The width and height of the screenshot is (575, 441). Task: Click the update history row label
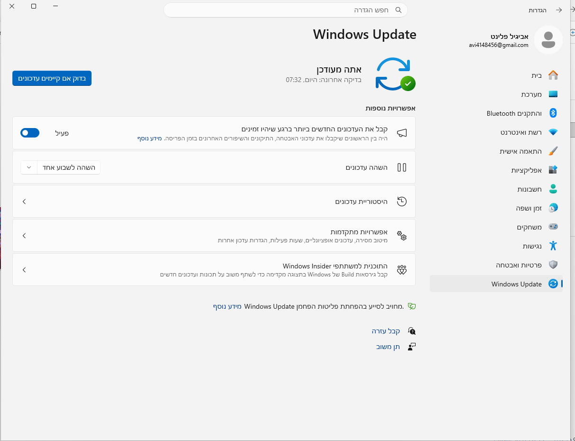pos(362,202)
